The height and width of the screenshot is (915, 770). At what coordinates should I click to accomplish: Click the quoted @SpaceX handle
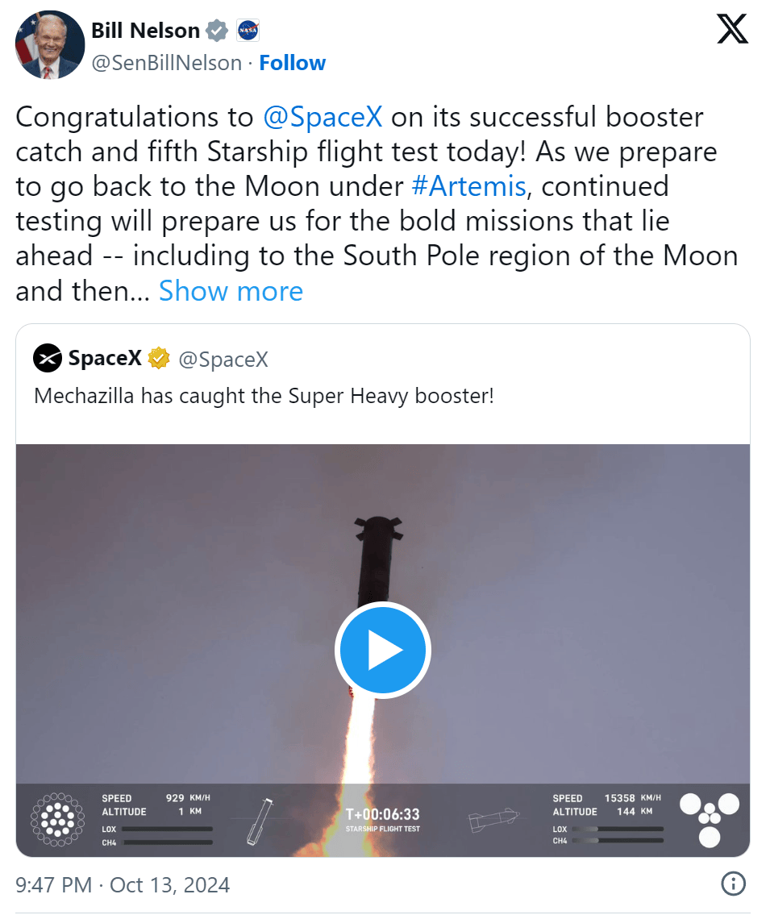point(223,359)
